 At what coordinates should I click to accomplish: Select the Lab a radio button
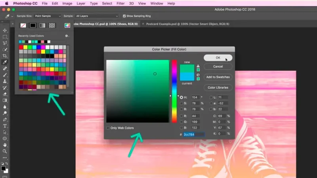coord(211,103)
